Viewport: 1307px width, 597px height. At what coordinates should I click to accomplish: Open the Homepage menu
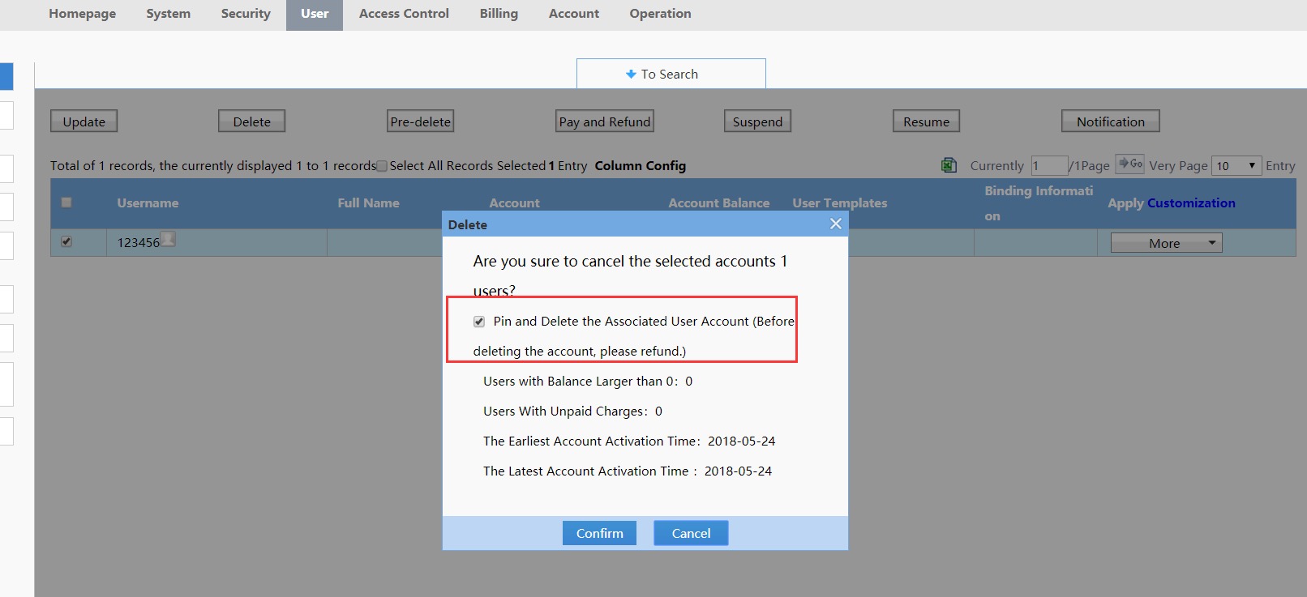tap(82, 14)
